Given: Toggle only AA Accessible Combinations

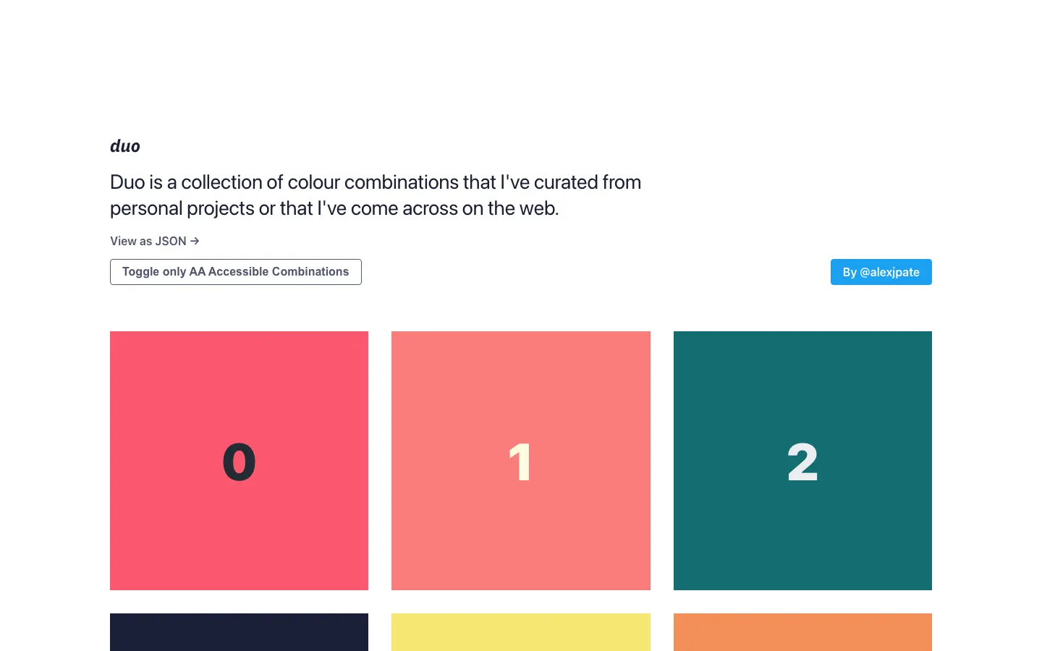Looking at the screenshot, I should (235, 272).
